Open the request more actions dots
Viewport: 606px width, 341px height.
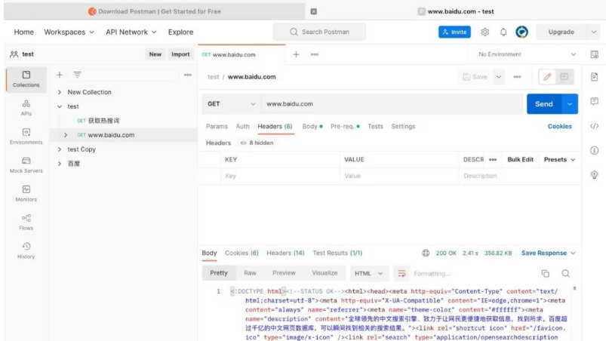pyautogui.click(x=517, y=77)
